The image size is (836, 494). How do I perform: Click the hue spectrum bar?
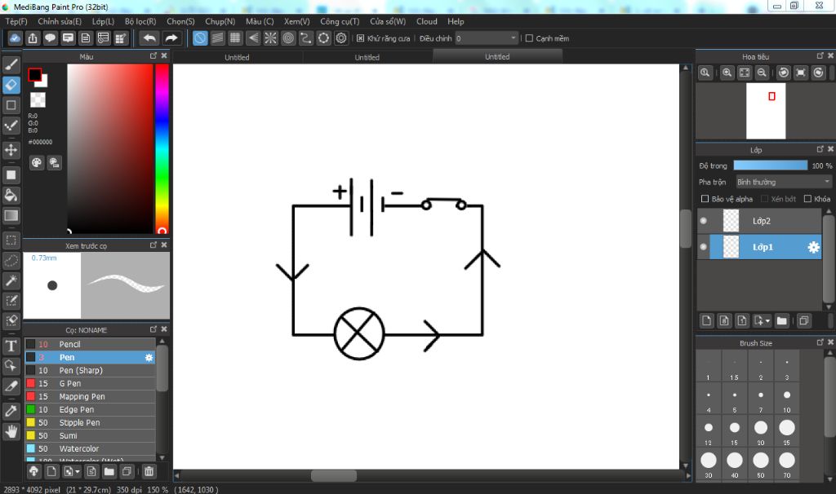[x=162, y=148]
